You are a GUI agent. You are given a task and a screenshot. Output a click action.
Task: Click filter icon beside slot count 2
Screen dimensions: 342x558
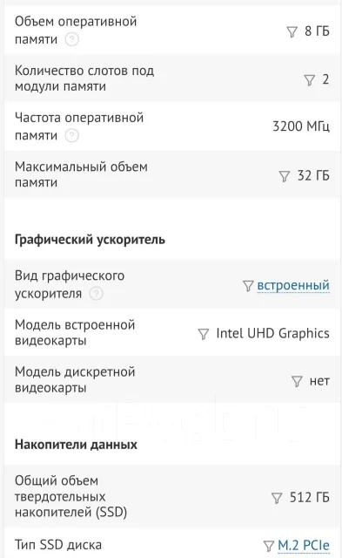click(309, 80)
